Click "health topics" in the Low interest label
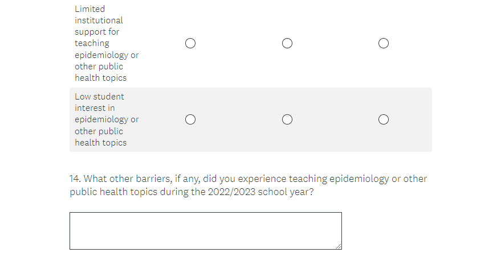Viewport: 501px width, 265px height. point(100,143)
